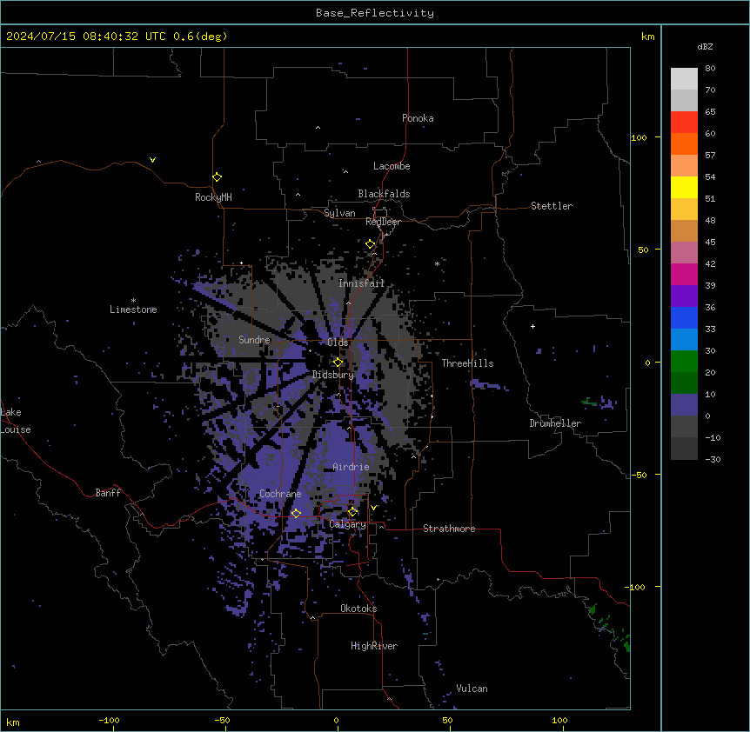Pick the green 20-30 dBZ legend swatch
Screen dimensions: 750x732
click(684, 362)
